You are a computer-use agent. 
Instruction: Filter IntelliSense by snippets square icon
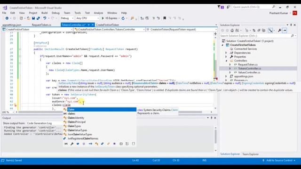pos(134,144)
